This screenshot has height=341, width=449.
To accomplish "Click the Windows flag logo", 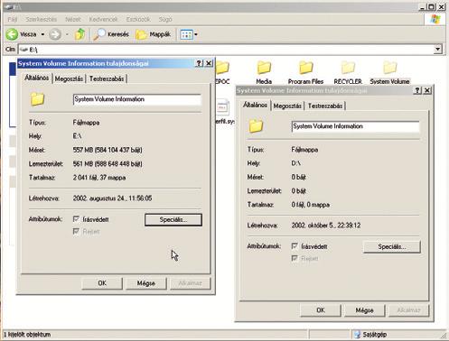I will tap(435, 19).
